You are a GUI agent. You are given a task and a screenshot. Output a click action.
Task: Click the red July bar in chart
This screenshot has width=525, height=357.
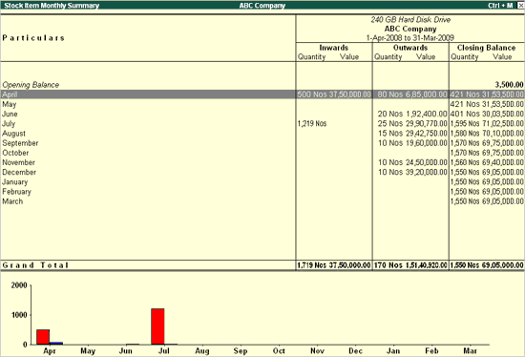[x=157, y=326]
